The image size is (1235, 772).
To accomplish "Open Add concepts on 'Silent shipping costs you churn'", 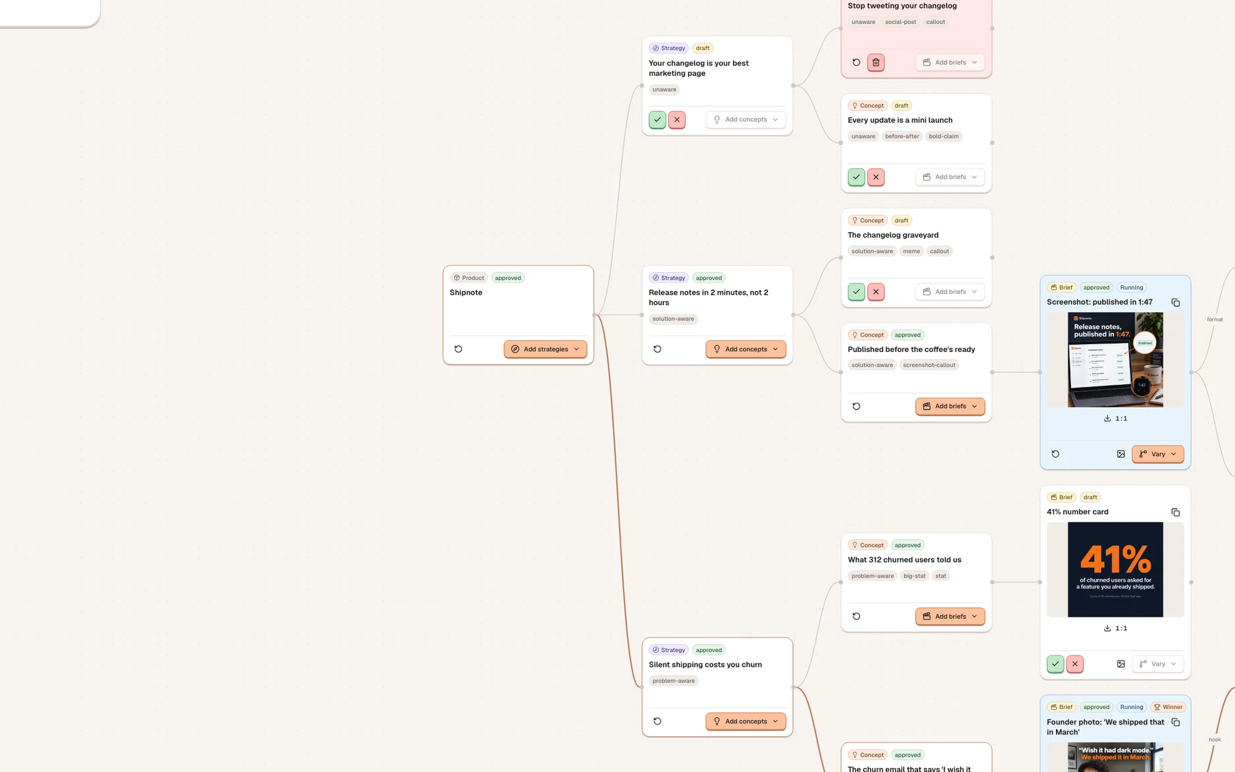I will [745, 721].
